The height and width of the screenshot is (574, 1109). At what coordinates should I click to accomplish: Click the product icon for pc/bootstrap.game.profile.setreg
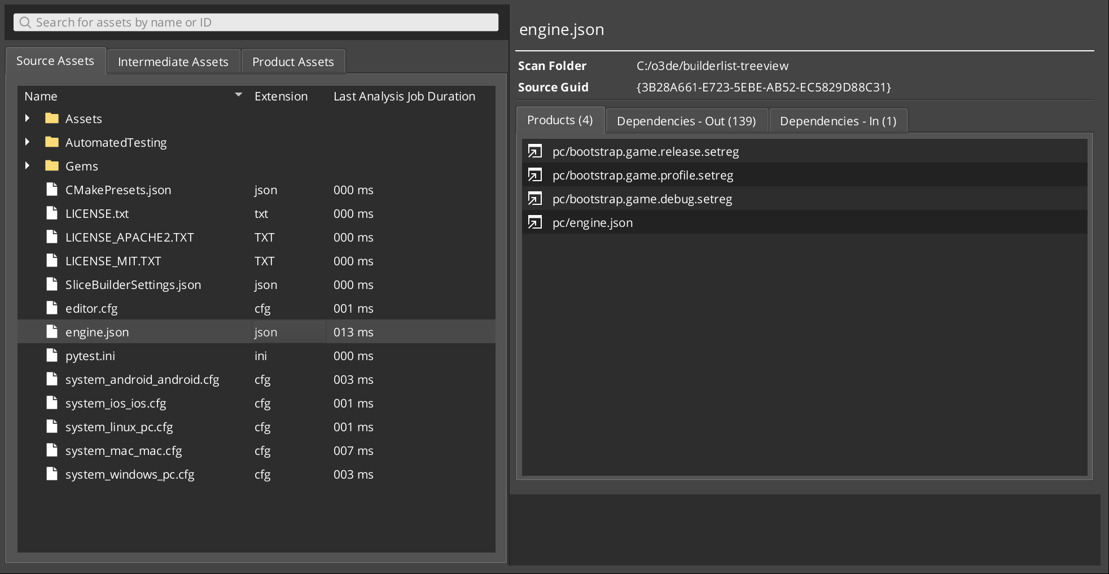[535, 175]
